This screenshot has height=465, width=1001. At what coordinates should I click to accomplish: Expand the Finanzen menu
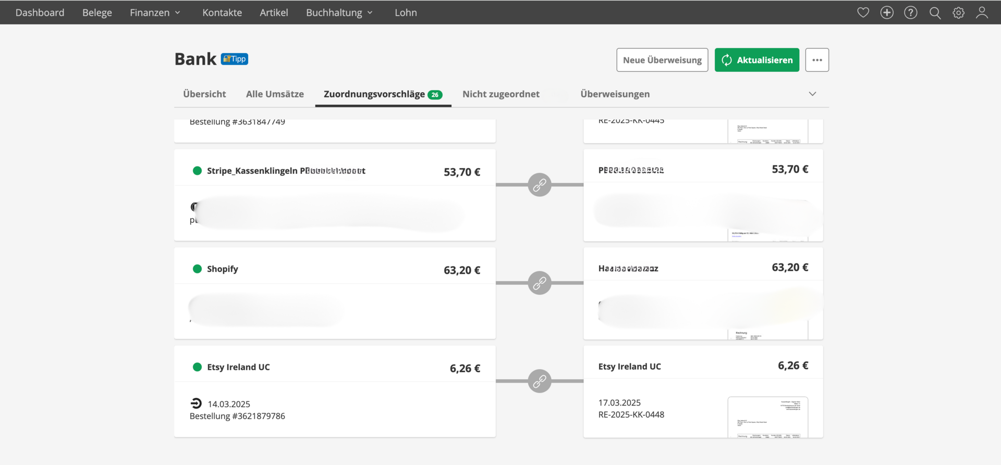[x=155, y=12]
